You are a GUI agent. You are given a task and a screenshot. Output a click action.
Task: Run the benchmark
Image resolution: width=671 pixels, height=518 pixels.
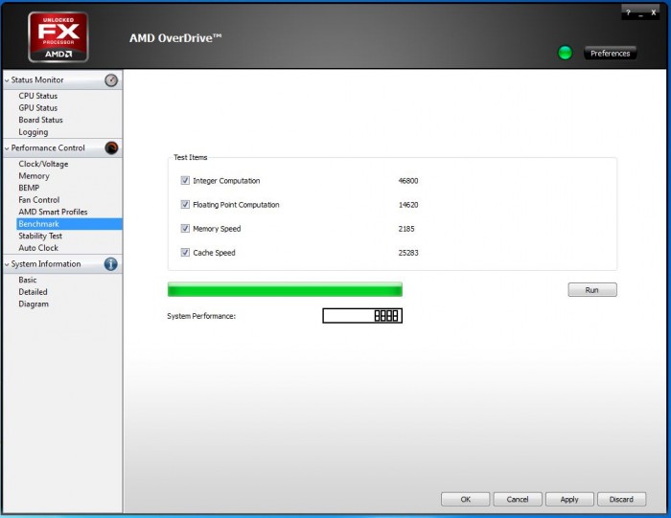pyautogui.click(x=592, y=290)
